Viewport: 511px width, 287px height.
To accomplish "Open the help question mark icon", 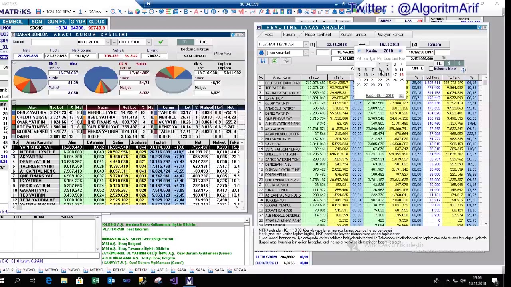I will point(463,69).
